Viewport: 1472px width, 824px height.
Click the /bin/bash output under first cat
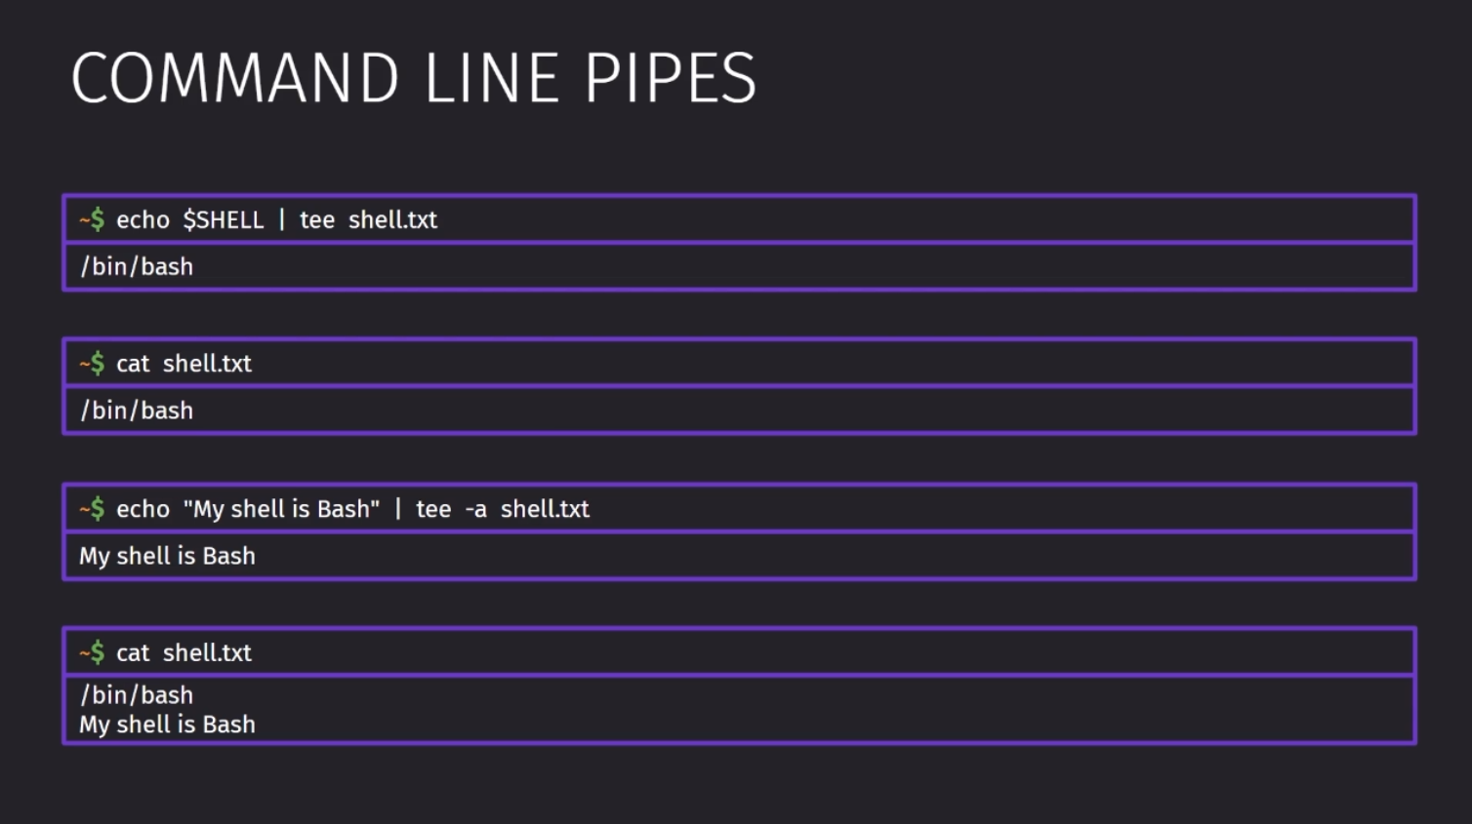click(137, 411)
